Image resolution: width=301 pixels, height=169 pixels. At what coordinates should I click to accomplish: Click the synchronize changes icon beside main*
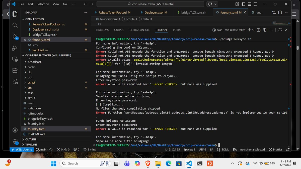click(51, 149)
